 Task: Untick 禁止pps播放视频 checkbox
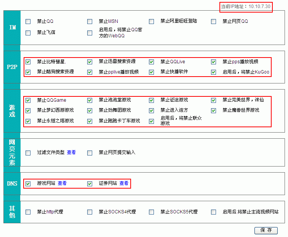[213, 62]
